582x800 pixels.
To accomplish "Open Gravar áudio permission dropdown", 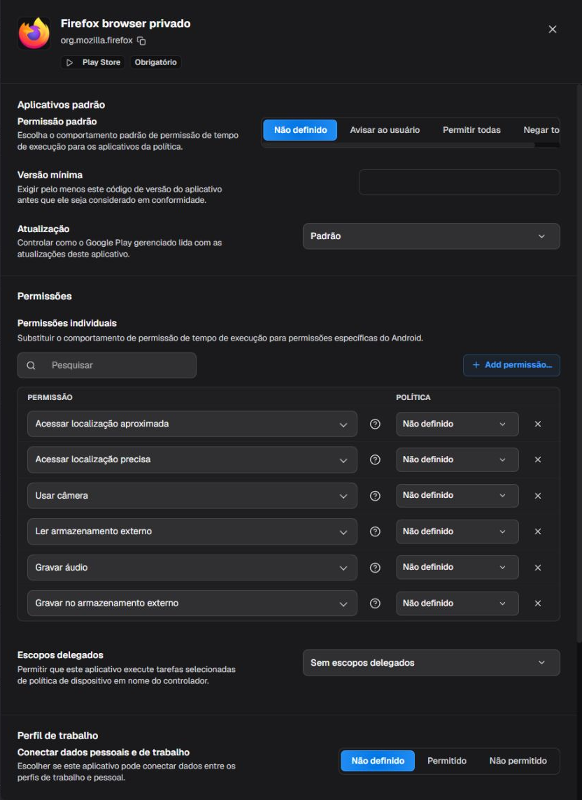I will pyautogui.click(x=192, y=567).
